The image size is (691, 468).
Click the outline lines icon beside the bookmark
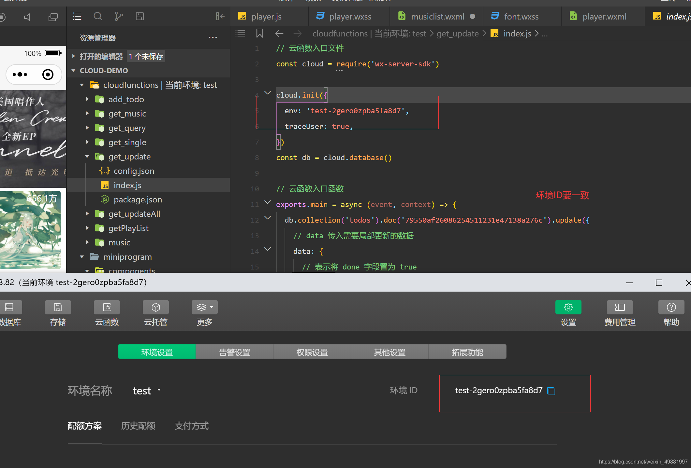[240, 33]
